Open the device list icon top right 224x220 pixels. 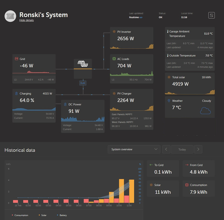point(211,15)
